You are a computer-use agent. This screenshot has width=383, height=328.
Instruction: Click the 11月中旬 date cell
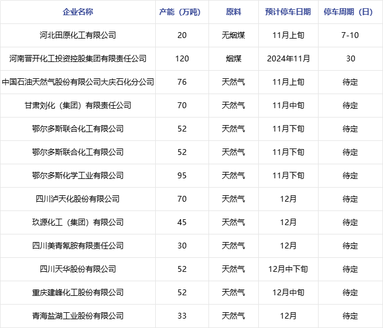(288, 105)
